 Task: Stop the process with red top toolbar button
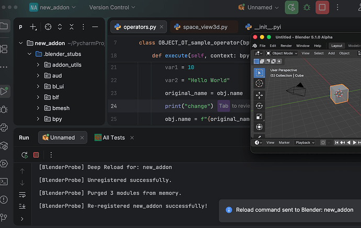pyautogui.click(x=322, y=7)
